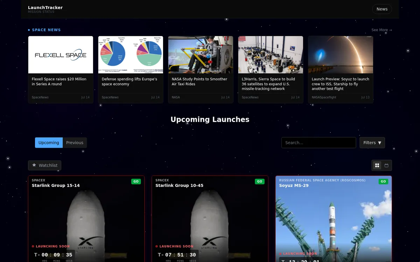
Task: Open satellite factory news thumbnail
Action: (271, 55)
